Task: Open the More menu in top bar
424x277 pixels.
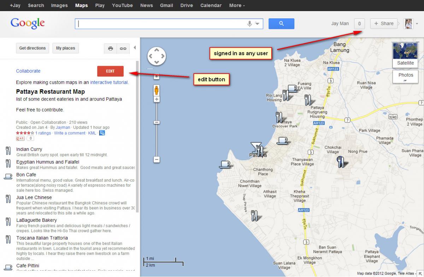Action: (x=237, y=5)
